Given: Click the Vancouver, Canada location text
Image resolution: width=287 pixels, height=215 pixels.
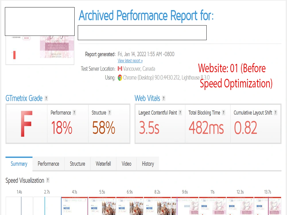Looking at the screenshot, I should [139, 69].
